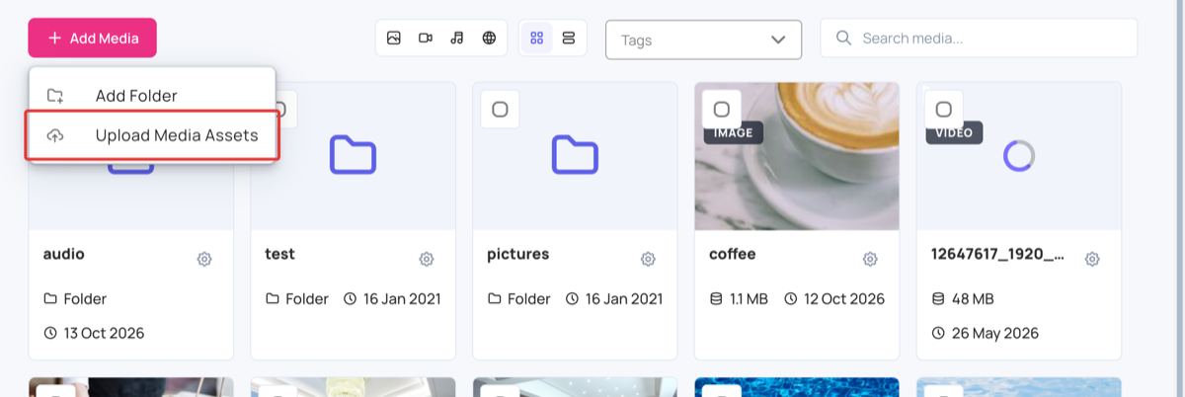Click the search magnifier icon

(x=843, y=39)
